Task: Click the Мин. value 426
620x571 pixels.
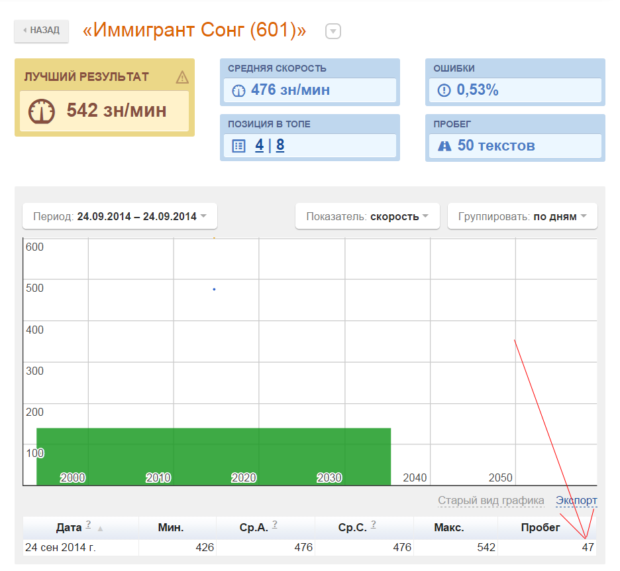Action: click(205, 547)
